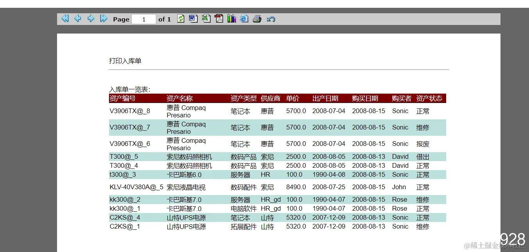Go to the first page of report
The image size is (529, 252).
(x=65, y=18)
